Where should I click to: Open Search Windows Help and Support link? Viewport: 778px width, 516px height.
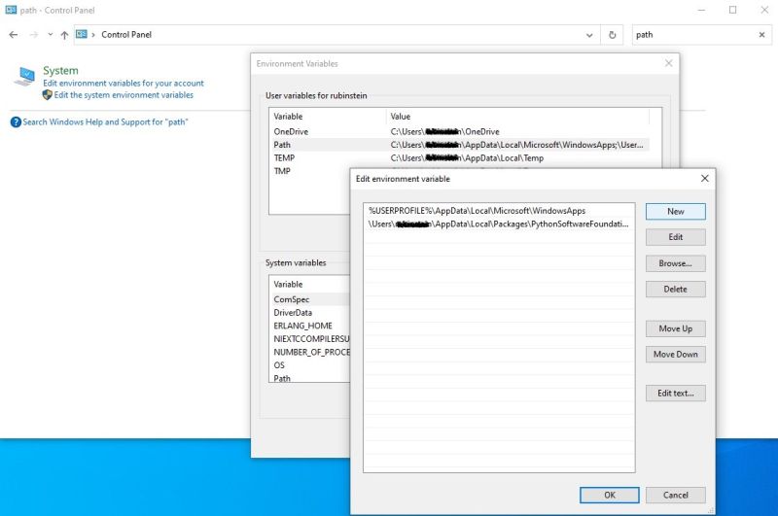(105, 121)
